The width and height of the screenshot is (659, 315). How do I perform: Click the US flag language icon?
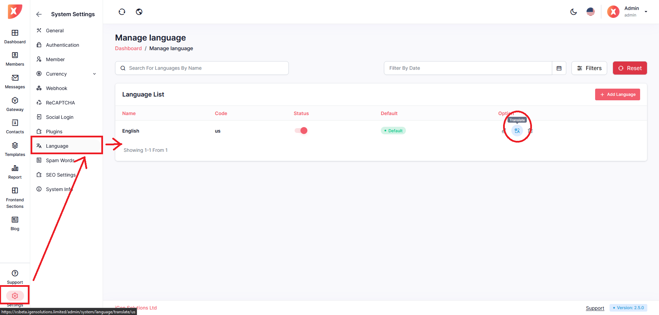coord(590,12)
